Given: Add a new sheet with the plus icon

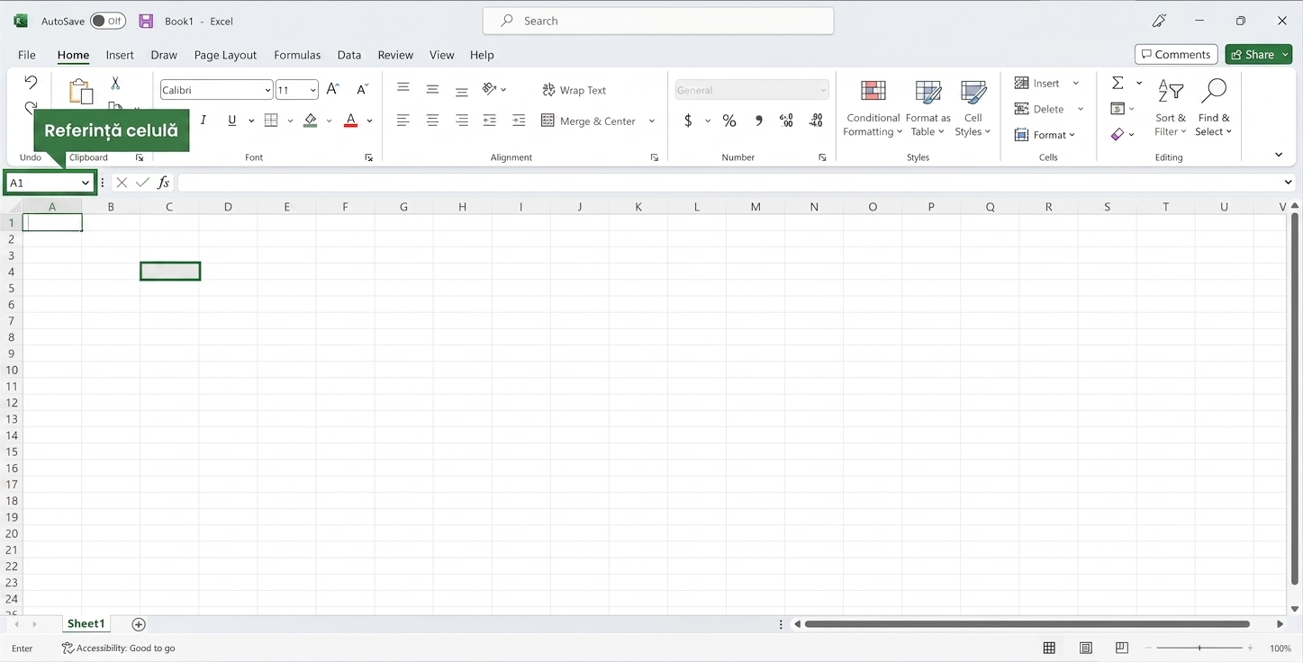Looking at the screenshot, I should [x=139, y=624].
